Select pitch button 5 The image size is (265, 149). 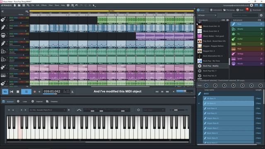242,86
